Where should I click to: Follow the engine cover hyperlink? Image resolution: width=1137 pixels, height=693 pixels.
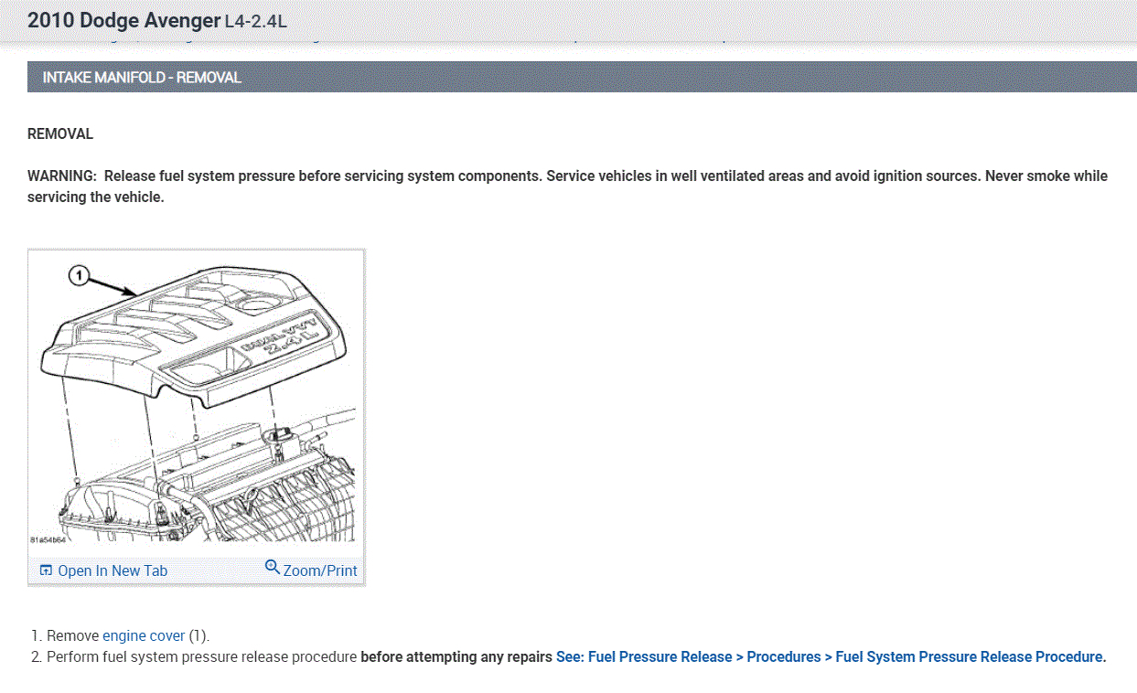tap(144, 635)
